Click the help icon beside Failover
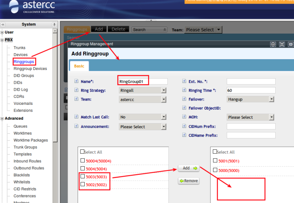This screenshot has height=203, width=294. (184, 99)
